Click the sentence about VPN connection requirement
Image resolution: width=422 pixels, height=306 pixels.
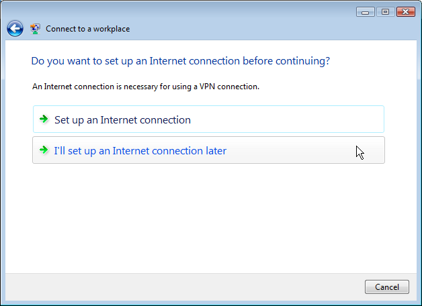146,87
